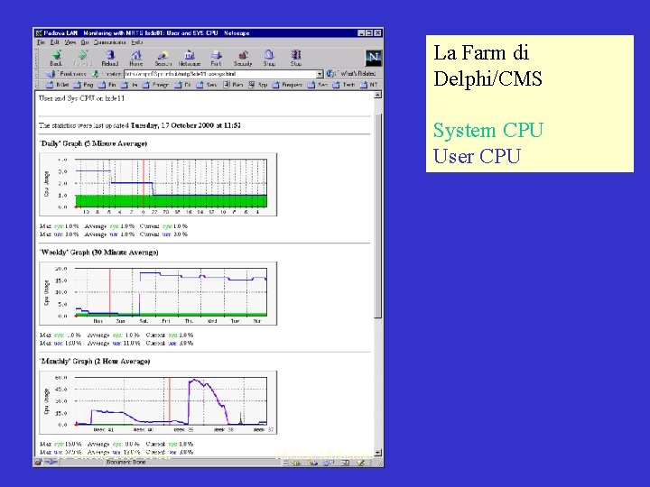Image resolution: width=650 pixels, height=487 pixels.
Task: Click the Document: Done status text
Action: click(x=126, y=462)
